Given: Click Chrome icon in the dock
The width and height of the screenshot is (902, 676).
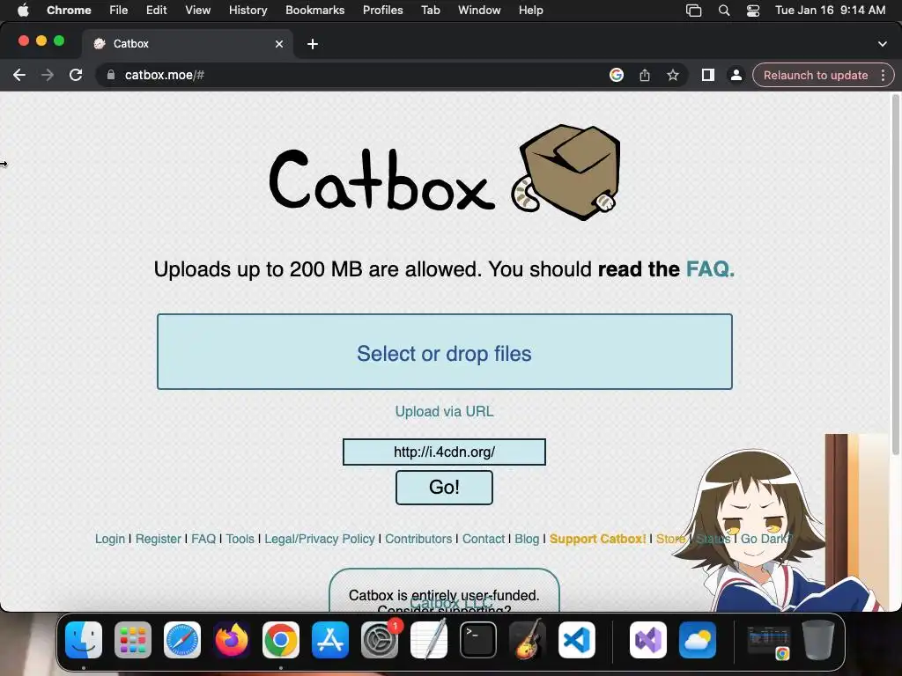Looking at the screenshot, I should click(281, 640).
